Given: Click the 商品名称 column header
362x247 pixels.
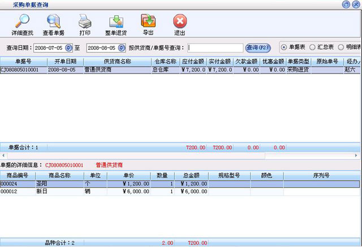Looking at the screenshot, I should 60,176.
